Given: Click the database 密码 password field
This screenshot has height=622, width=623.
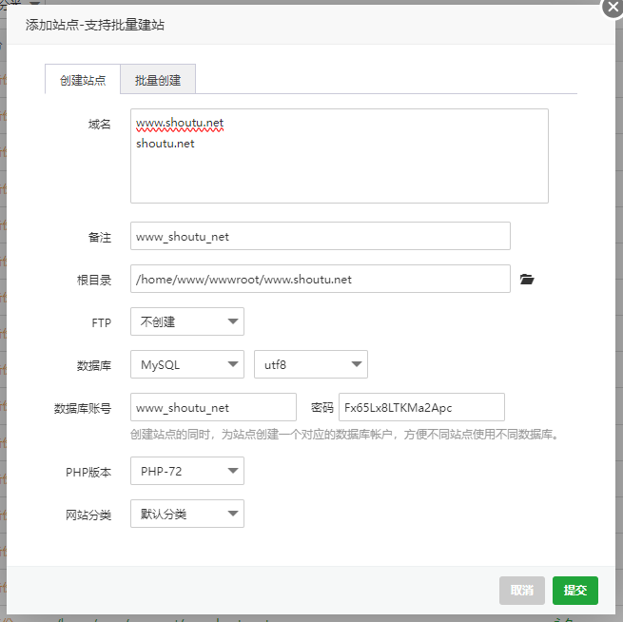Looking at the screenshot, I should coord(421,407).
